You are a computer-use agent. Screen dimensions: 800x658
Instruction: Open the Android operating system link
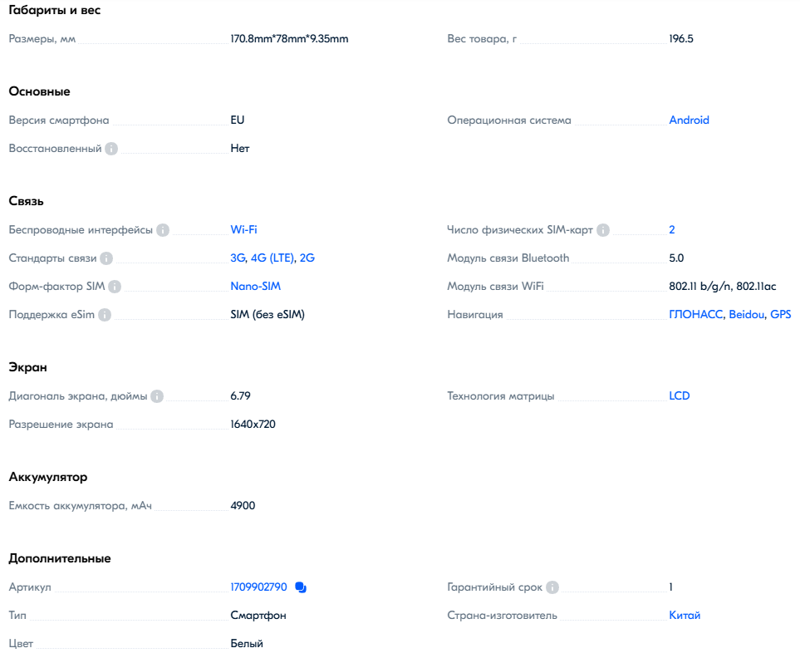689,120
